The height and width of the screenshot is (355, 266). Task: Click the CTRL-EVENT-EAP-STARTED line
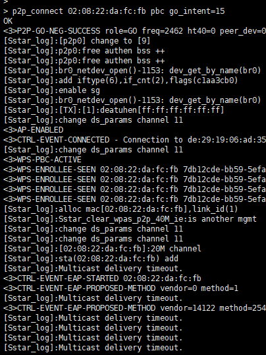coord(102,278)
